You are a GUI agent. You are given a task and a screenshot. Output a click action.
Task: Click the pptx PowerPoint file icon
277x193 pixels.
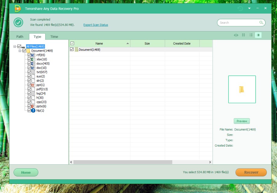click(x=33, y=106)
